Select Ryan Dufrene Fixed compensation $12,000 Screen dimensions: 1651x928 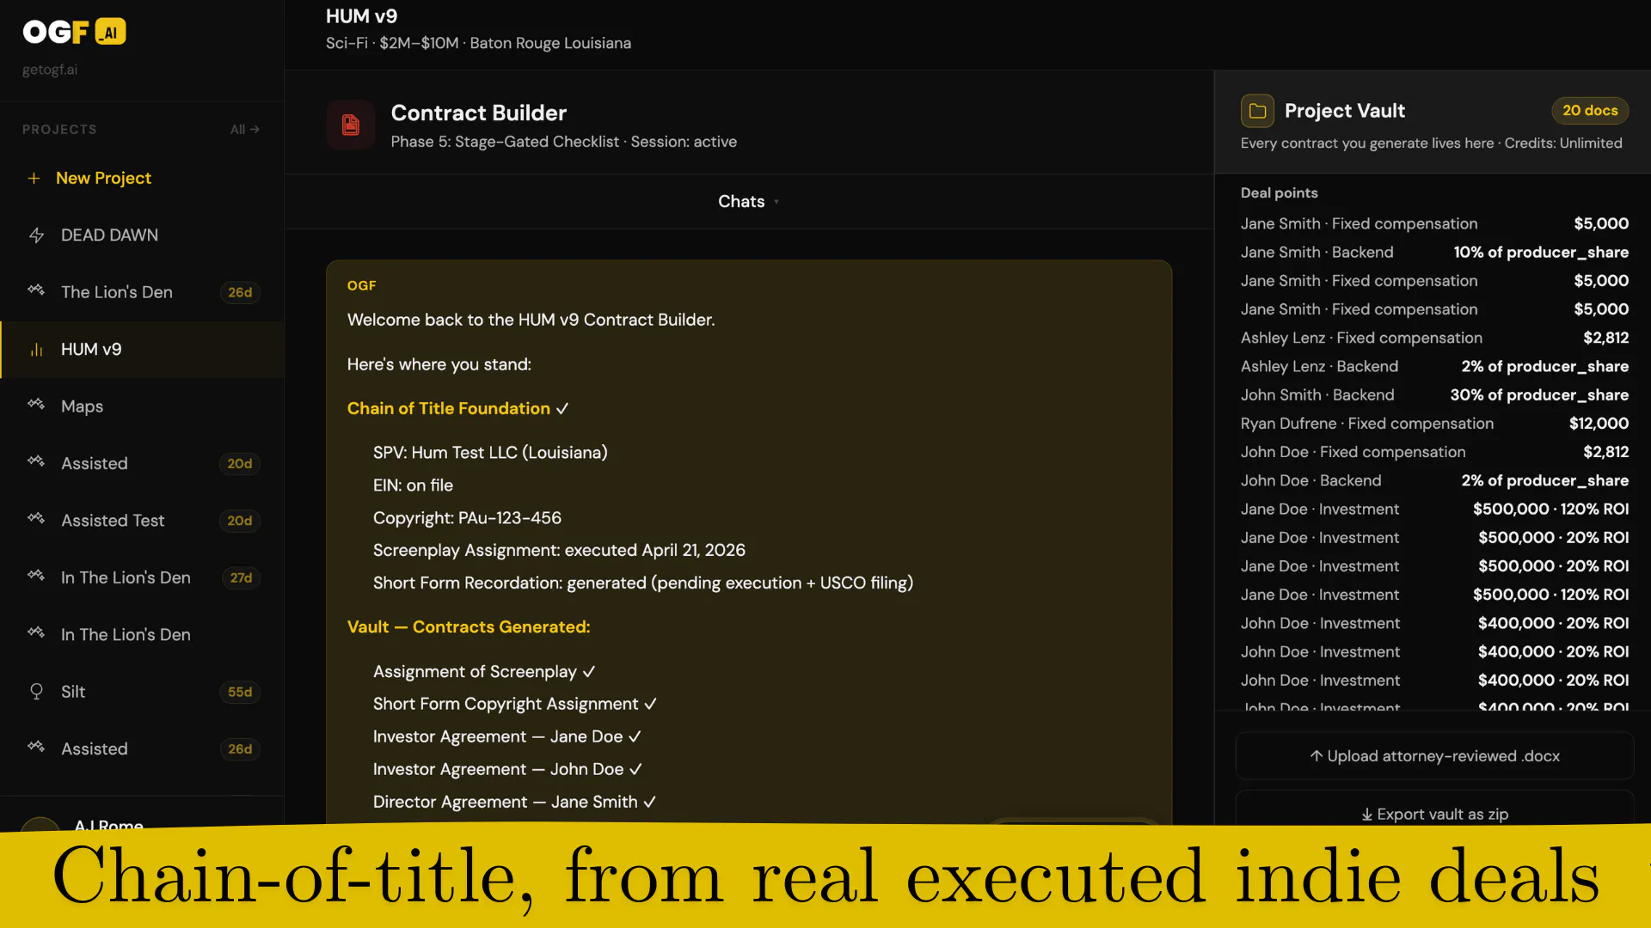pyautogui.click(x=1434, y=424)
